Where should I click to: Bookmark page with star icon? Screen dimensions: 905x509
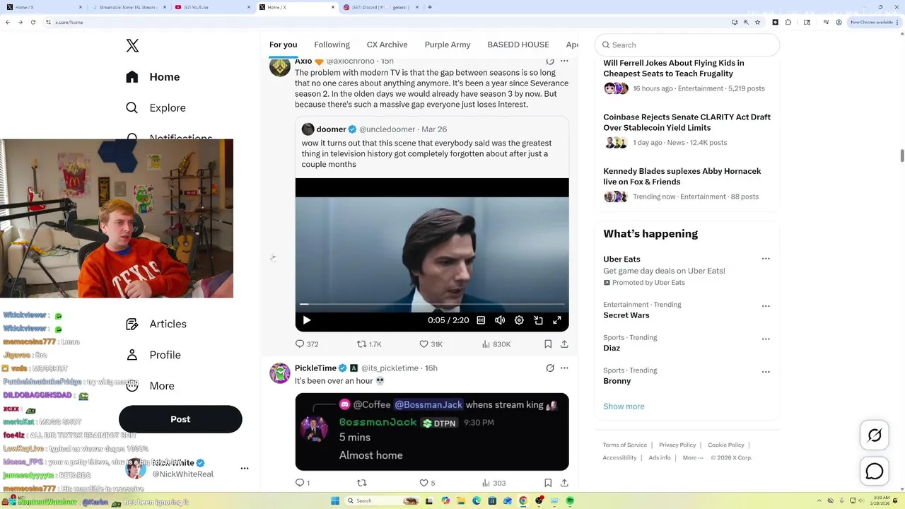click(758, 22)
